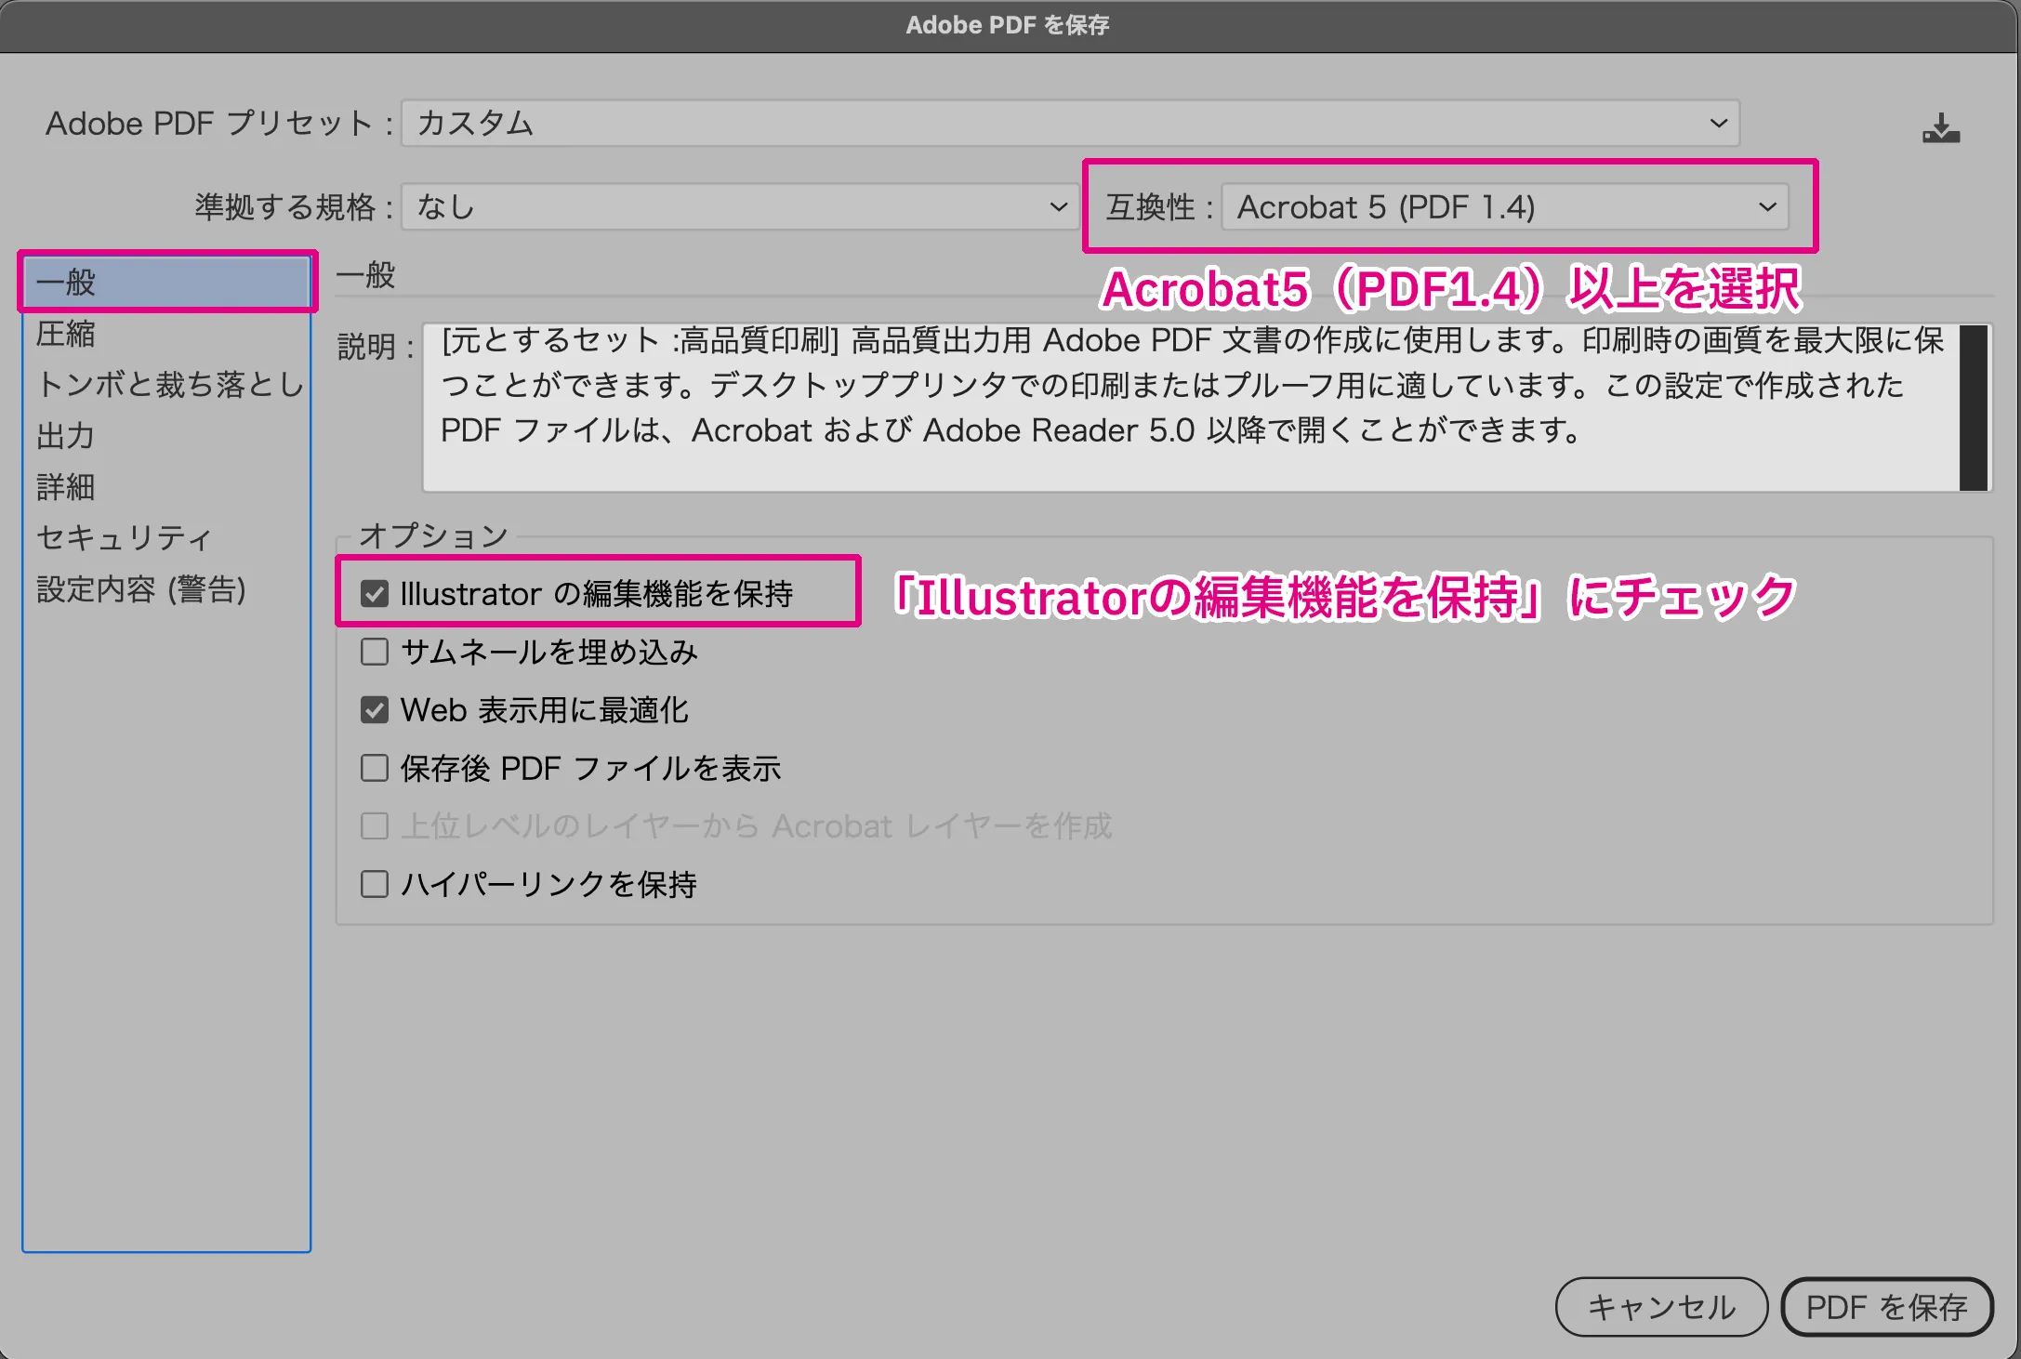2021x1359 pixels.
Task: Click inside the 説明 description text
Action: pyautogui.click(x=1191, y=385)
